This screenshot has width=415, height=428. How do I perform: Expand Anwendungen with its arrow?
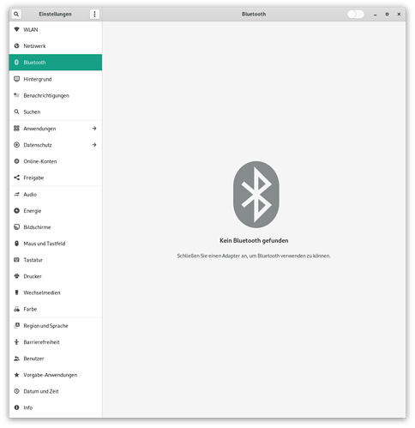[x=94, y=129]
